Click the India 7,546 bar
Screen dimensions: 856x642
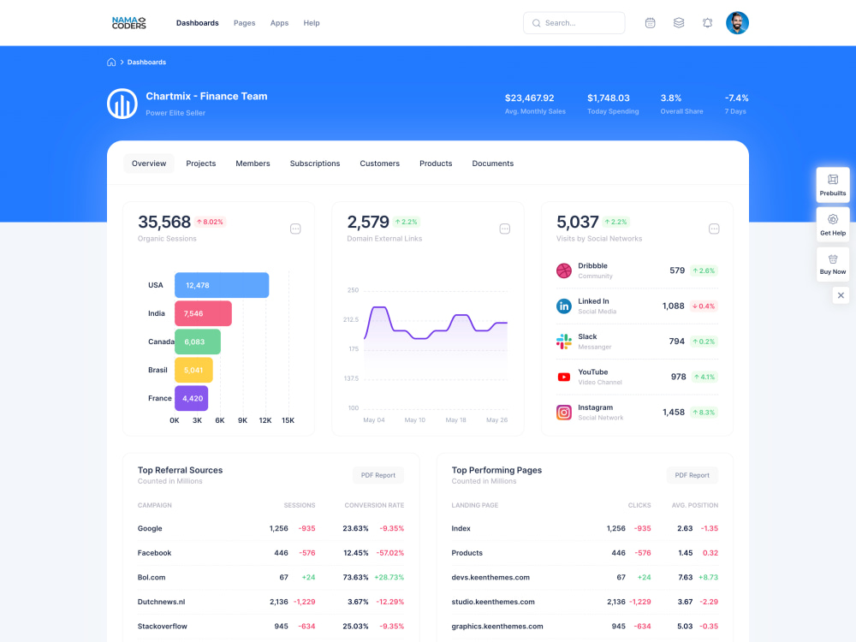click(x=203, y=313)
